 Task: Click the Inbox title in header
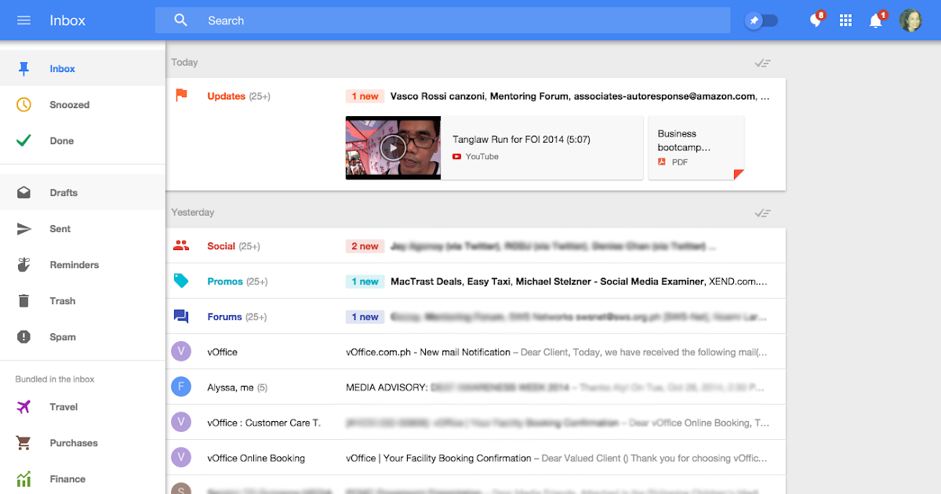(67, 20)
